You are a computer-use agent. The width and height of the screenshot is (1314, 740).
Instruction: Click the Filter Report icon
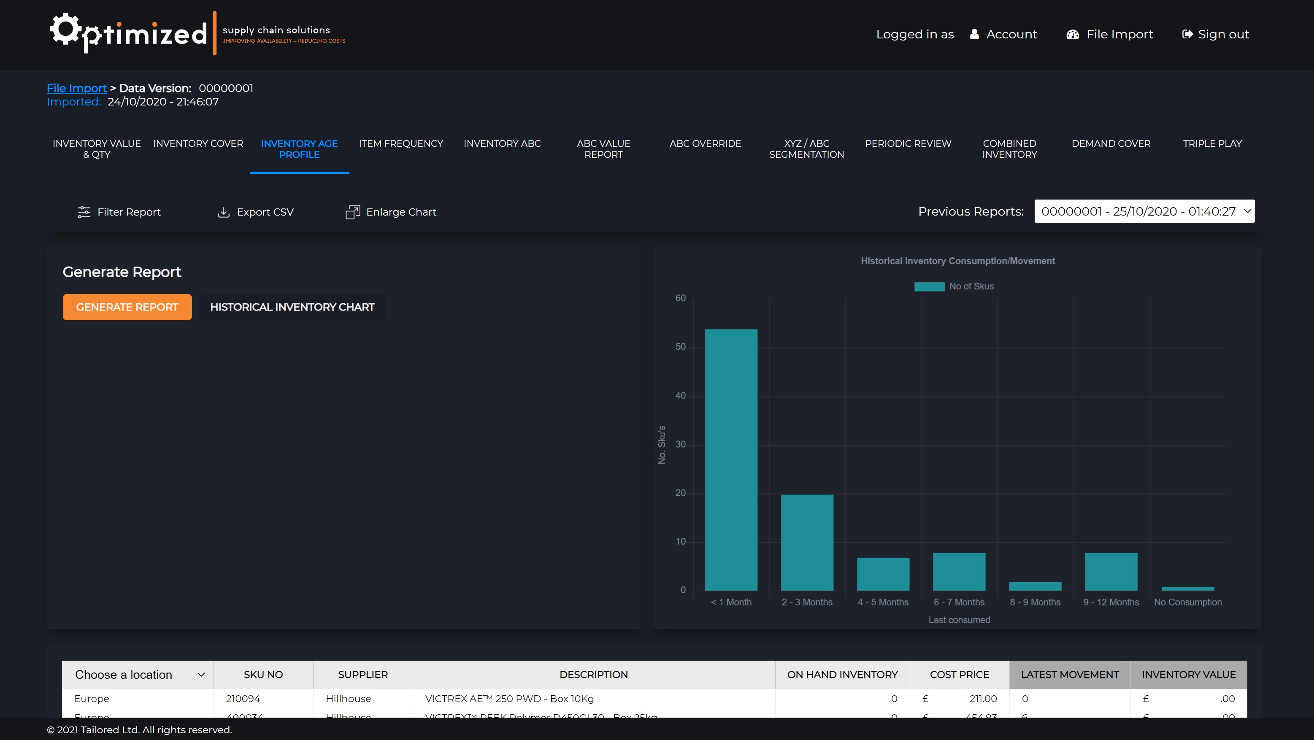coord(83,212)
